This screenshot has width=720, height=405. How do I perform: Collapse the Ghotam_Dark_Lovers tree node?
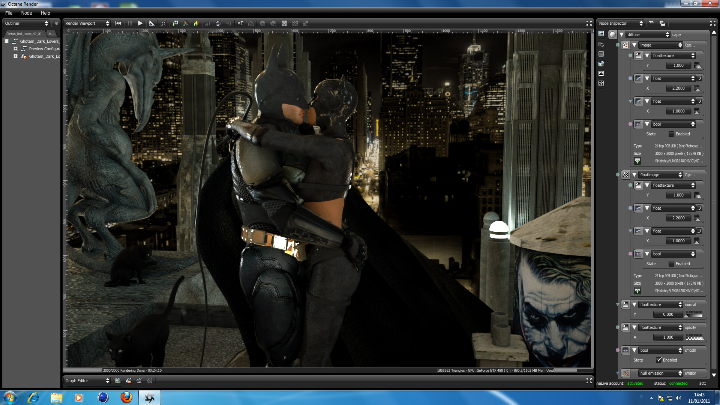[7, 41]
